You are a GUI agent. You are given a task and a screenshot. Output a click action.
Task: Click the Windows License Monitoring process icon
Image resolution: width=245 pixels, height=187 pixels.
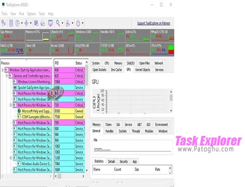click(15, 81)
